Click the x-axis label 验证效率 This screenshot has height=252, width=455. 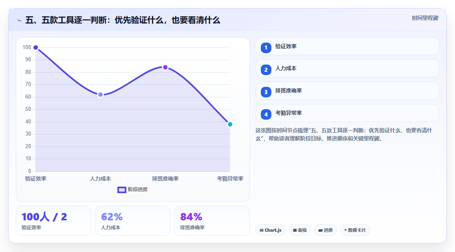pyautogui.click(x=36, y=179)
